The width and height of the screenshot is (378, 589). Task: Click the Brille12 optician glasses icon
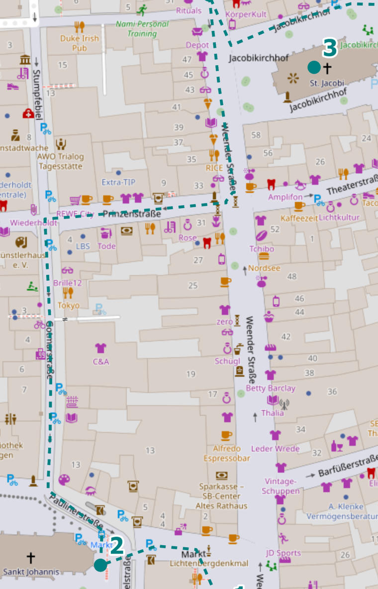[67, 270]
